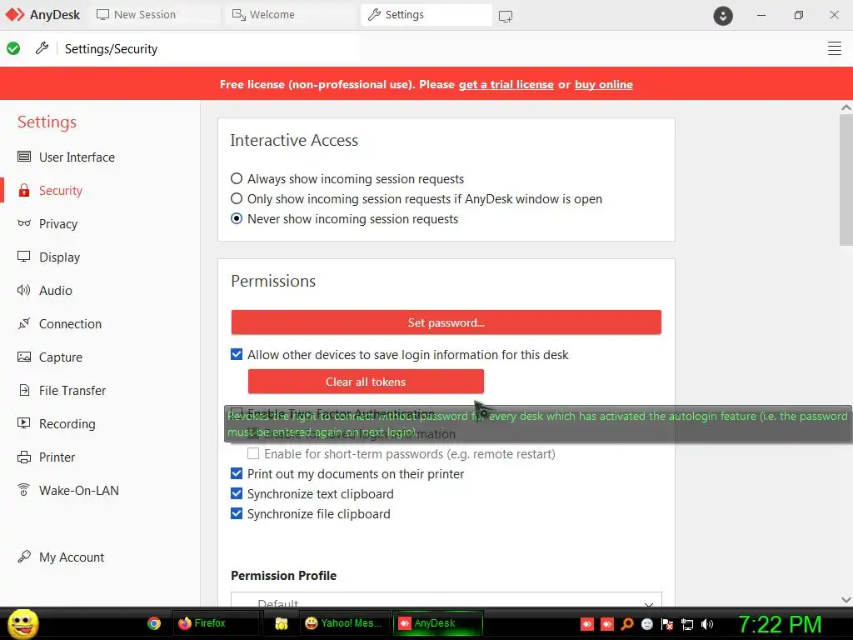This screenshot has width=853, height=640.
Task: Toggle Print out my documents on their printer
Action: [236, 473]
